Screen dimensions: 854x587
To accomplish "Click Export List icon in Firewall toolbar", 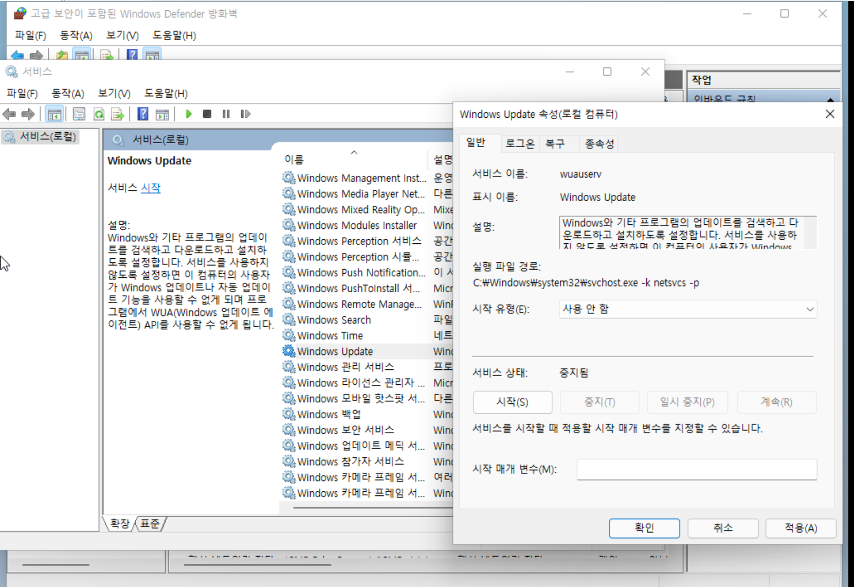I will point(107,55).
